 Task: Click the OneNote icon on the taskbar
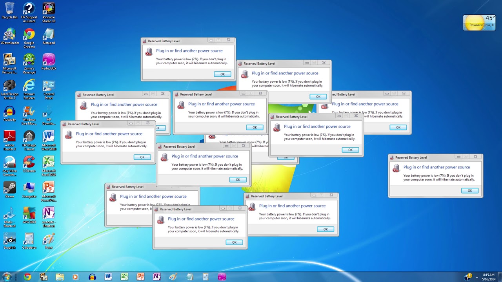click(157, 277)
